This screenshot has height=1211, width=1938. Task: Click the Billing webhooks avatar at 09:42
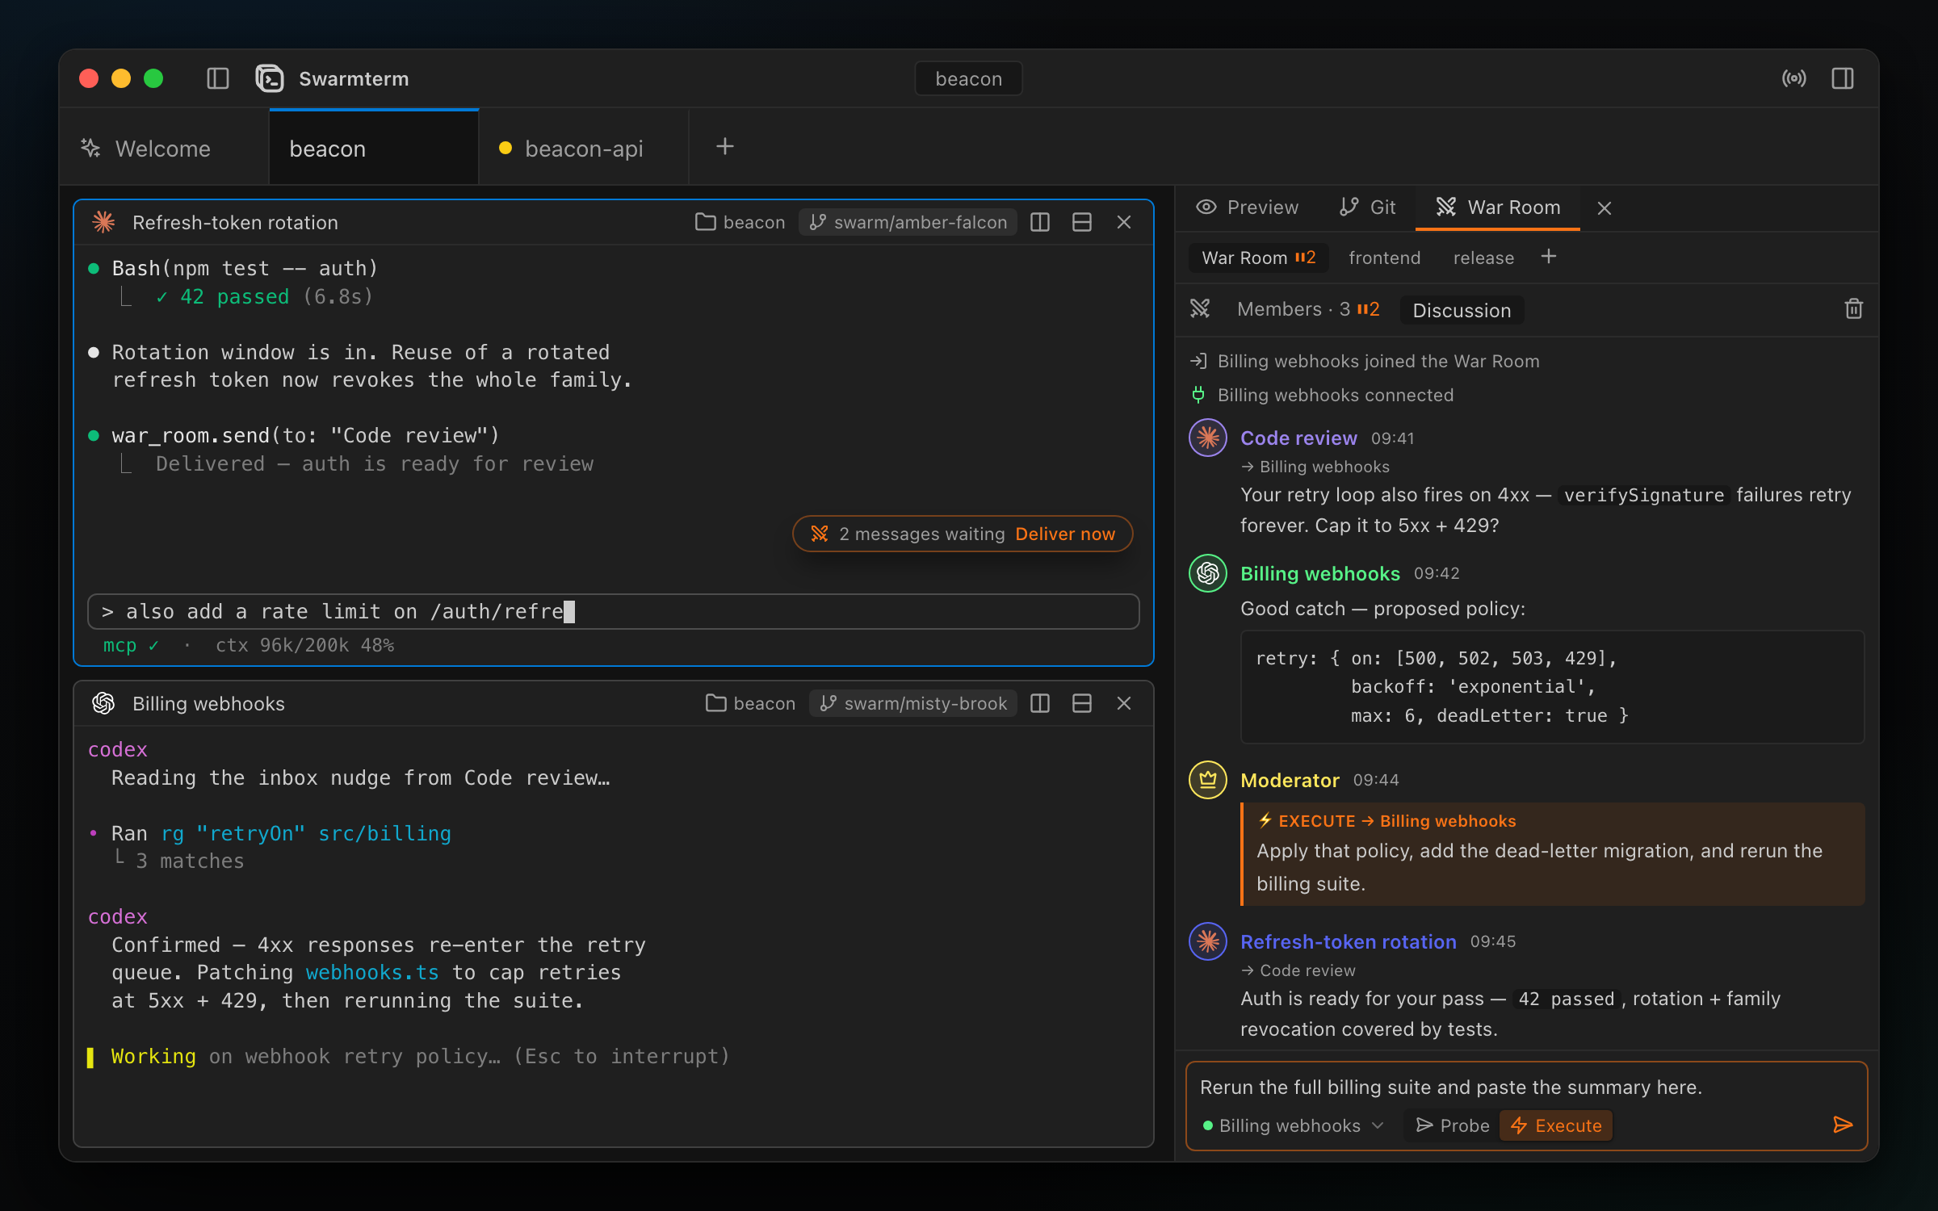pyautogui.click(x=1208, y=573)
